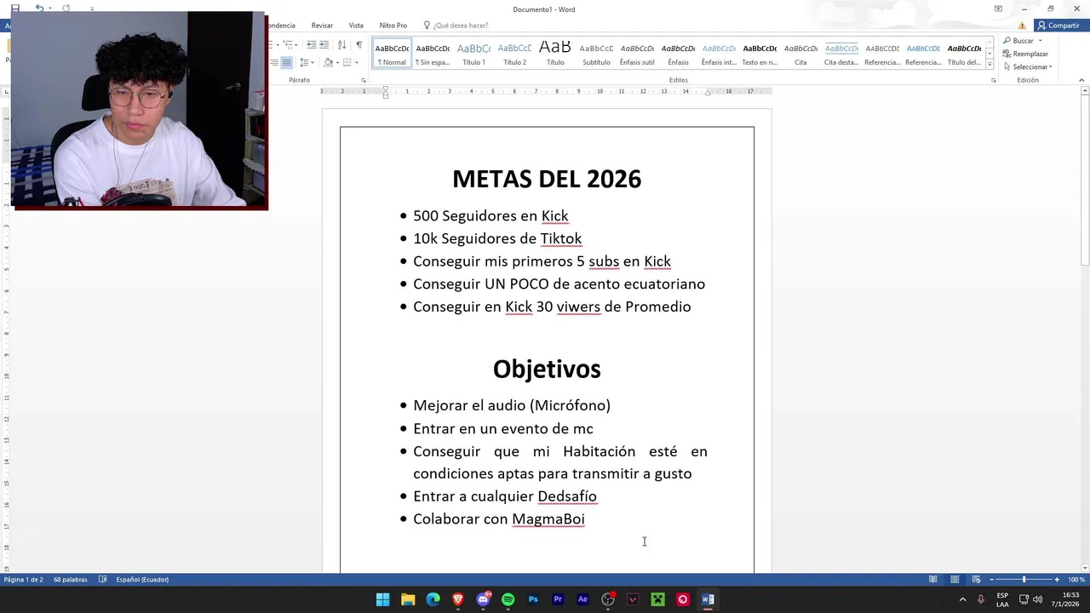Open After Effects from the taskbar
1090x613 pixels.
tap(582, 599)
